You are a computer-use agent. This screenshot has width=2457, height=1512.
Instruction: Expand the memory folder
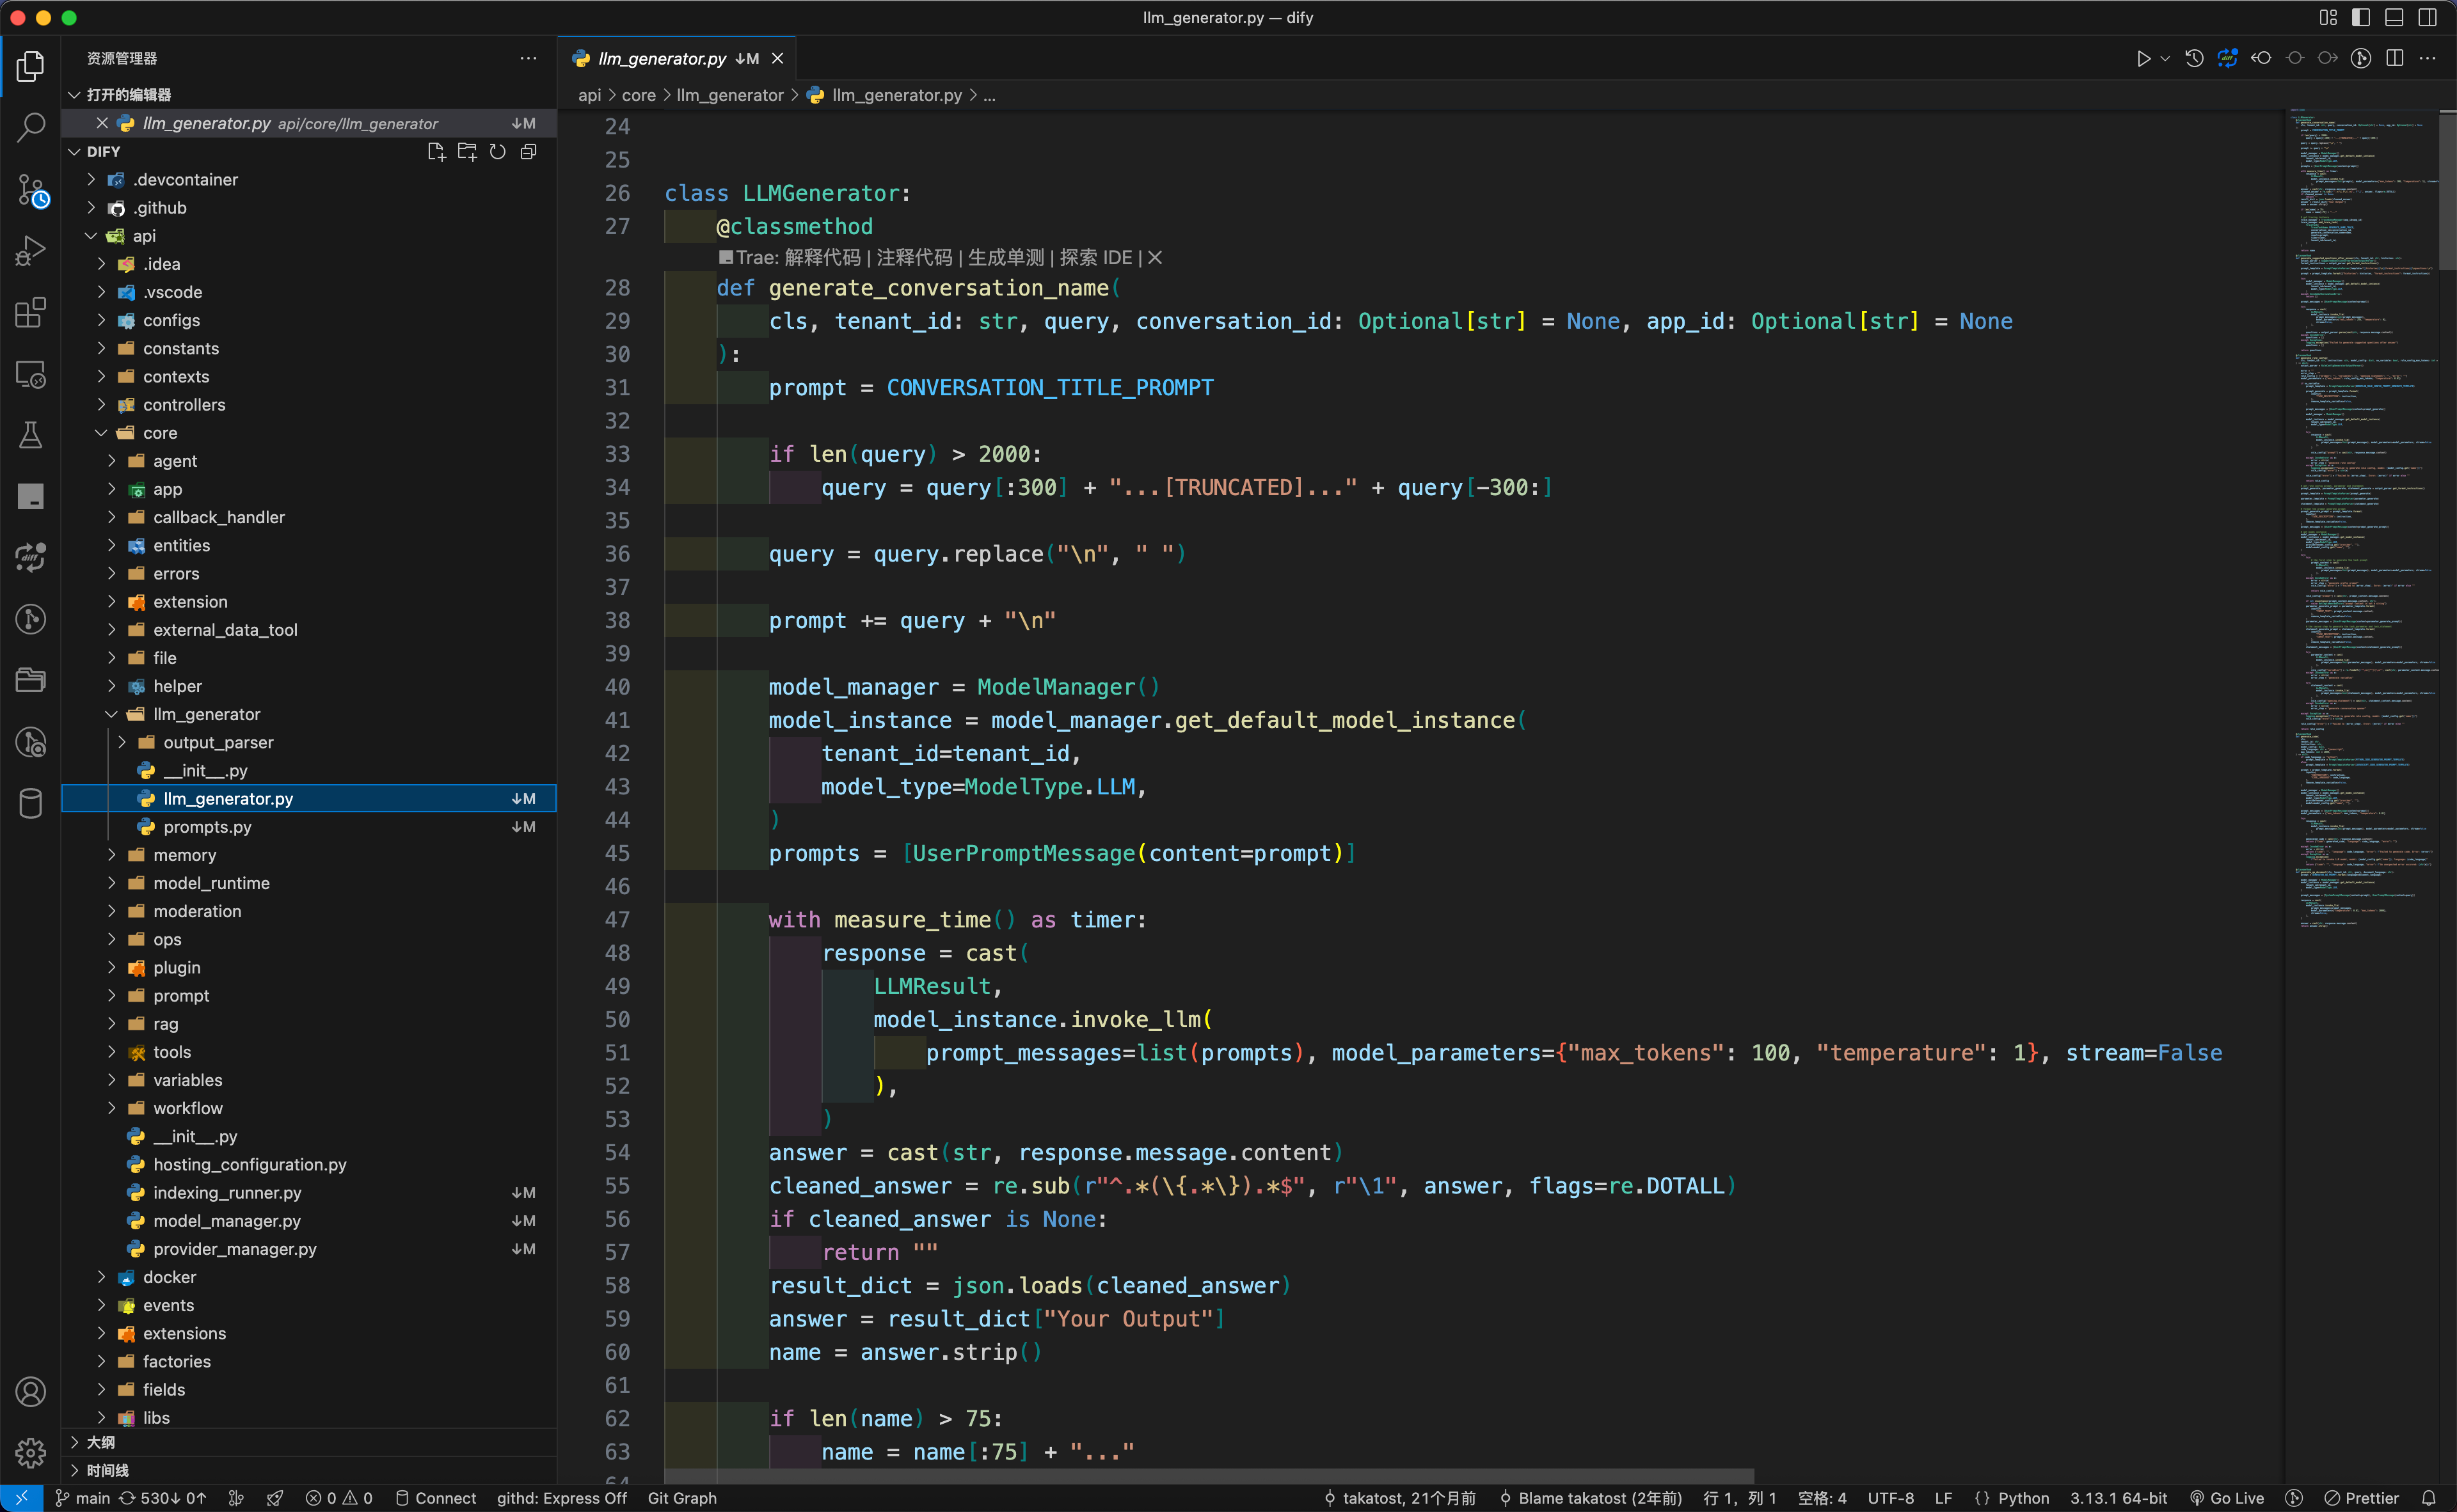pos(184,855)
